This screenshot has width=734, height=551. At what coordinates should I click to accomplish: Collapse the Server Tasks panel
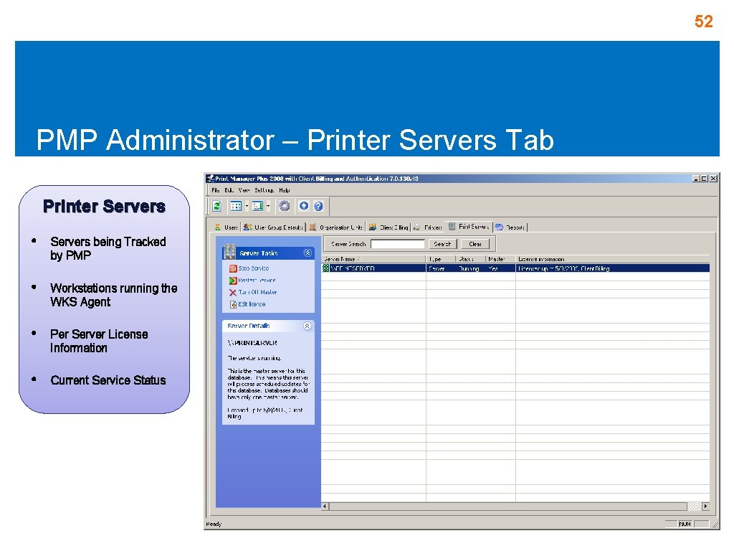pyautogui.click(x=308, y=253)
